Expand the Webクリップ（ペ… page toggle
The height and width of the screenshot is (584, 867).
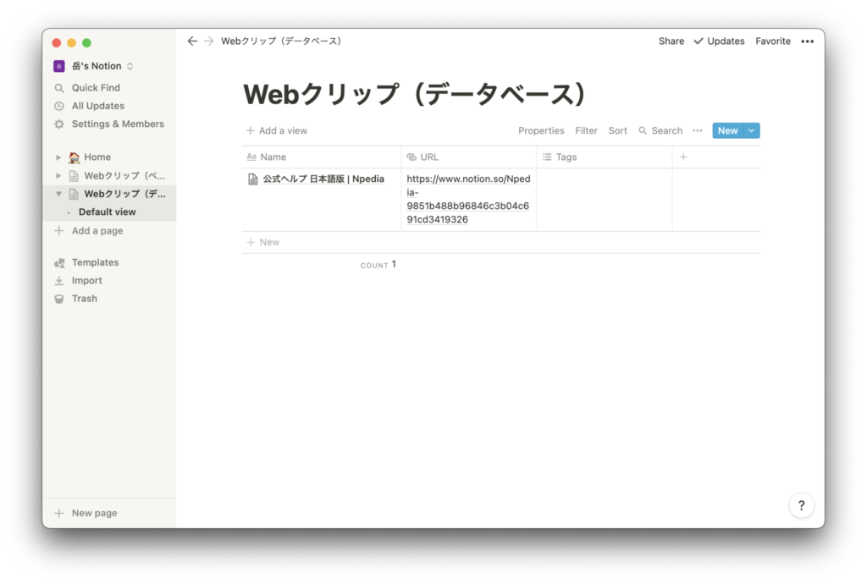(58, 176)
